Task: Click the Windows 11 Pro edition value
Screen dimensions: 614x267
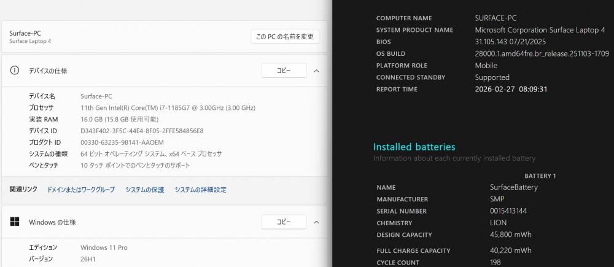Action: pos(104,247)
